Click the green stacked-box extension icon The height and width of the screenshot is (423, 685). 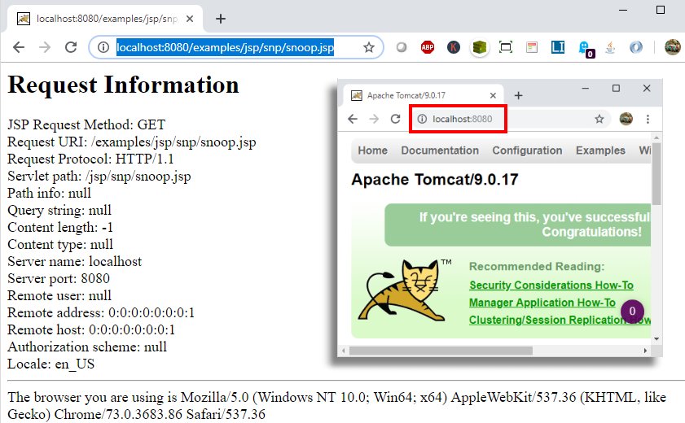click(x=480, y=48)
